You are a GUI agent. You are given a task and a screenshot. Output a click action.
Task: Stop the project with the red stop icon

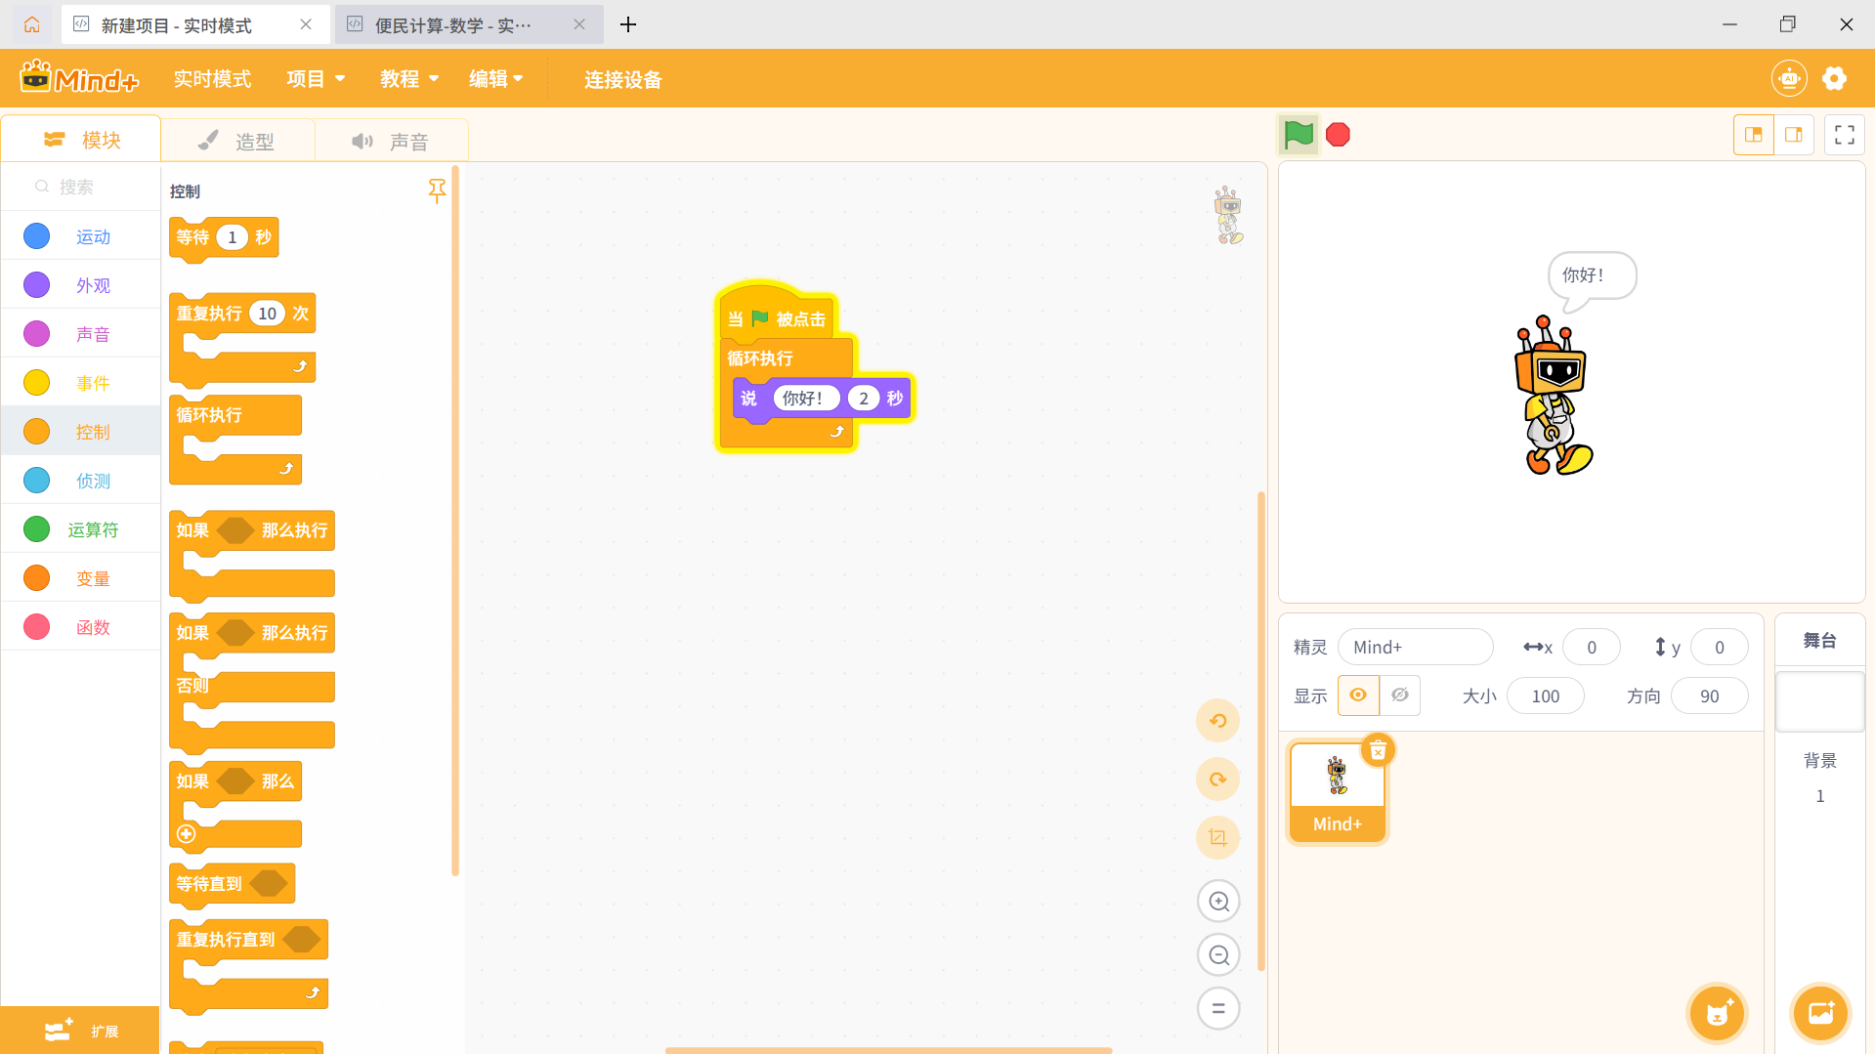click(x=1337, y=134)
